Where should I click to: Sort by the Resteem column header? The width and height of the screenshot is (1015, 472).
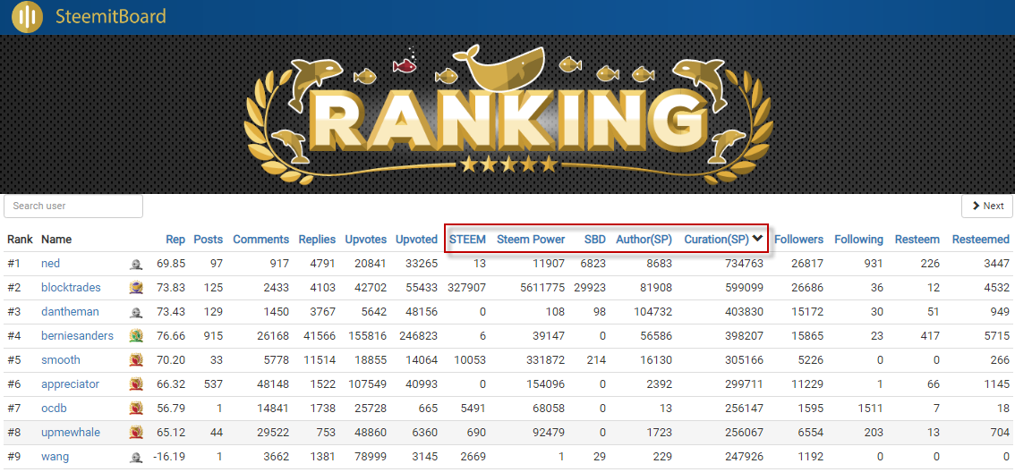pyautogui.click(x=917, y=240)
